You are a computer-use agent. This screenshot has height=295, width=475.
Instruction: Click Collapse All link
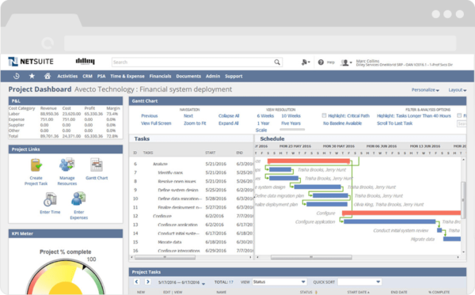[x=229, y=116]
